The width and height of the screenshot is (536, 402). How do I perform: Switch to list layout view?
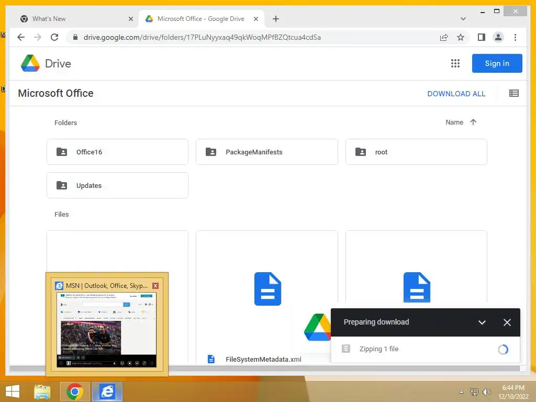click(514, 93)
